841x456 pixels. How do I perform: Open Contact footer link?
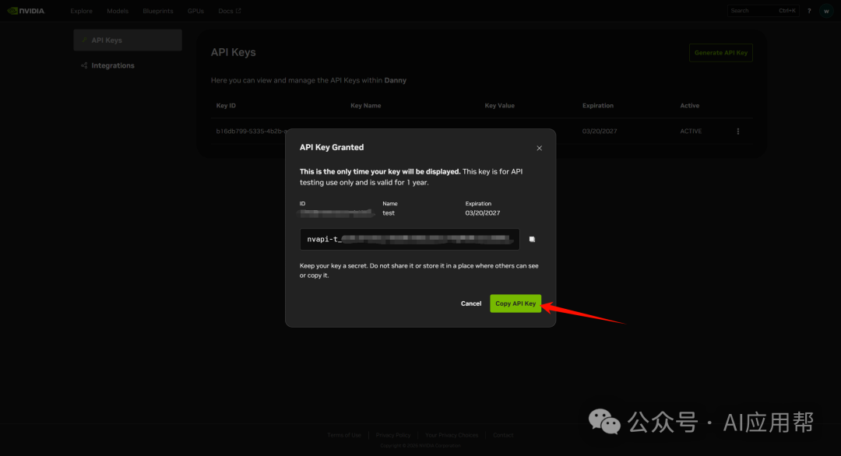503,435
